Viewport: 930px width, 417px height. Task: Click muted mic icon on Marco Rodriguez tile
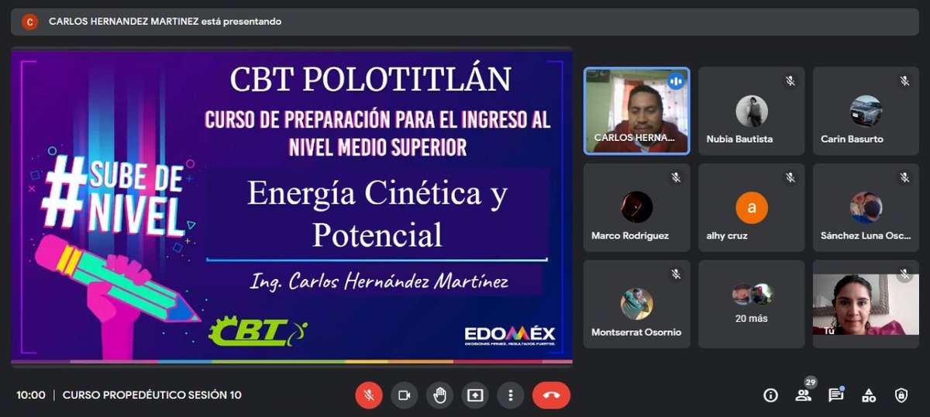coord(676,178)
